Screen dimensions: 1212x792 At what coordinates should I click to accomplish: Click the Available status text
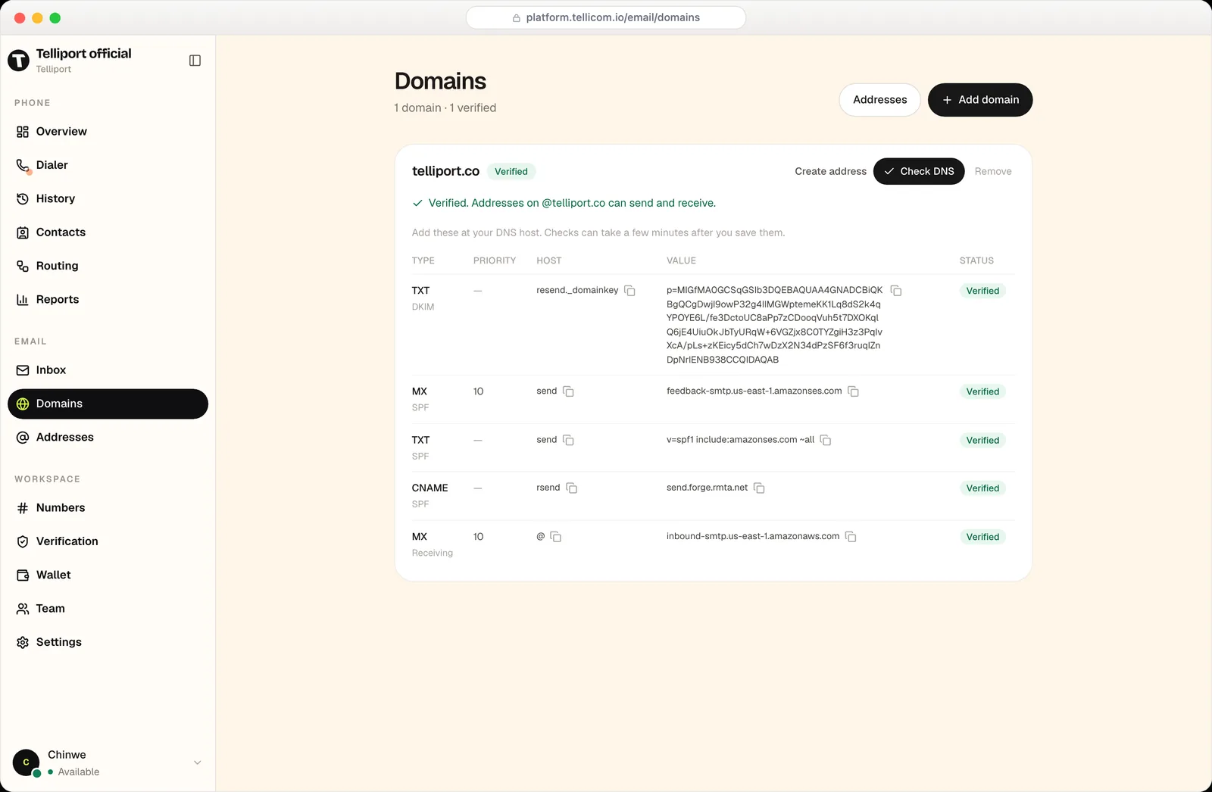[x=79, y=772]
